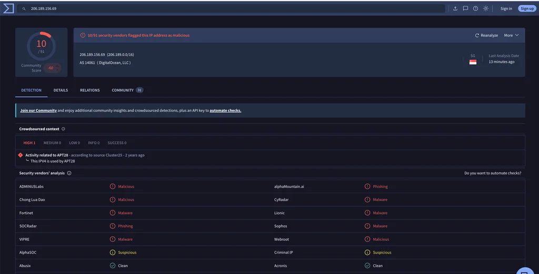This screenshot has width=539, height=274.
Task: Click the Sign up button
Action: pos(527,8)
